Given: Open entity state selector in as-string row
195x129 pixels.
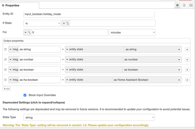Looking at the screenshot, I should pyautogui.click(x=94, y=49).
